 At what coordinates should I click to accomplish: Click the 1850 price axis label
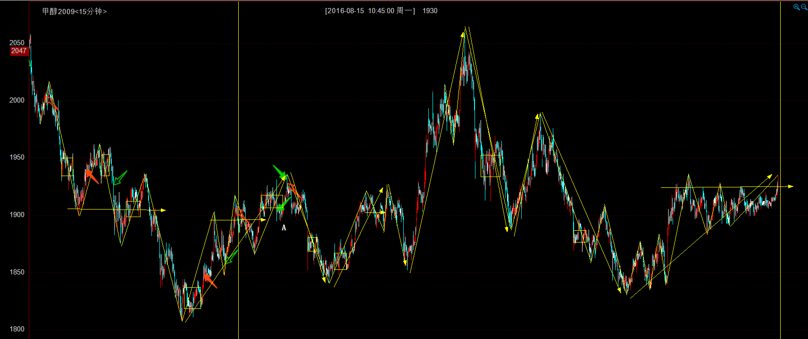[x=17, y=272]
